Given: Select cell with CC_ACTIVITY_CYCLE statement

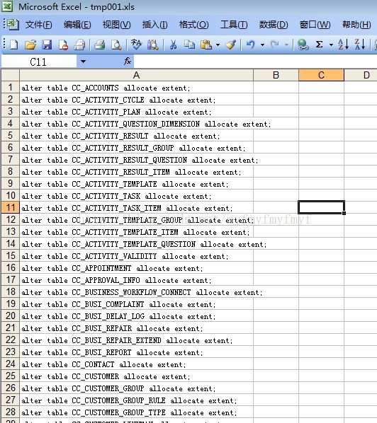Looking at the screenshot, I should (137, 100).
